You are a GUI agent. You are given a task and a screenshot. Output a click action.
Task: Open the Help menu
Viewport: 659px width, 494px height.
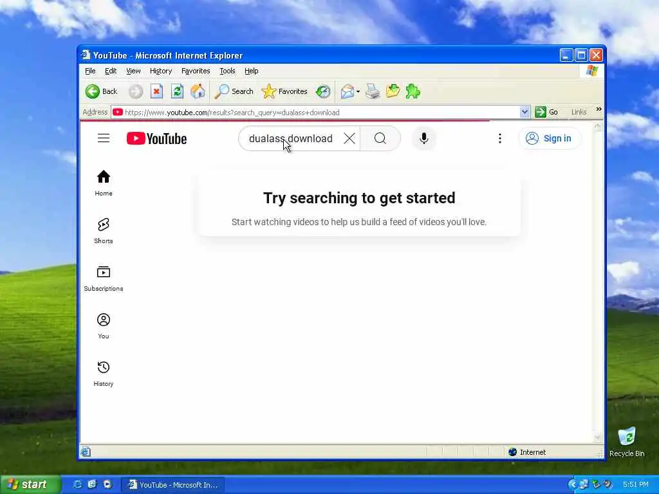252,71
